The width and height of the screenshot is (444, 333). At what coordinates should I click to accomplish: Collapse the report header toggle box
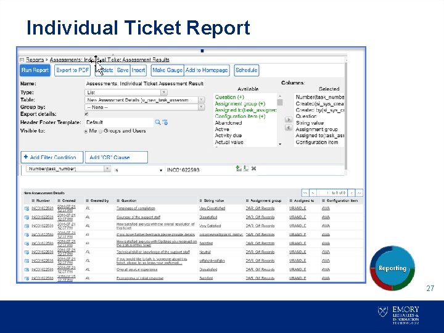pyautogui.click(x=22, y=60)
